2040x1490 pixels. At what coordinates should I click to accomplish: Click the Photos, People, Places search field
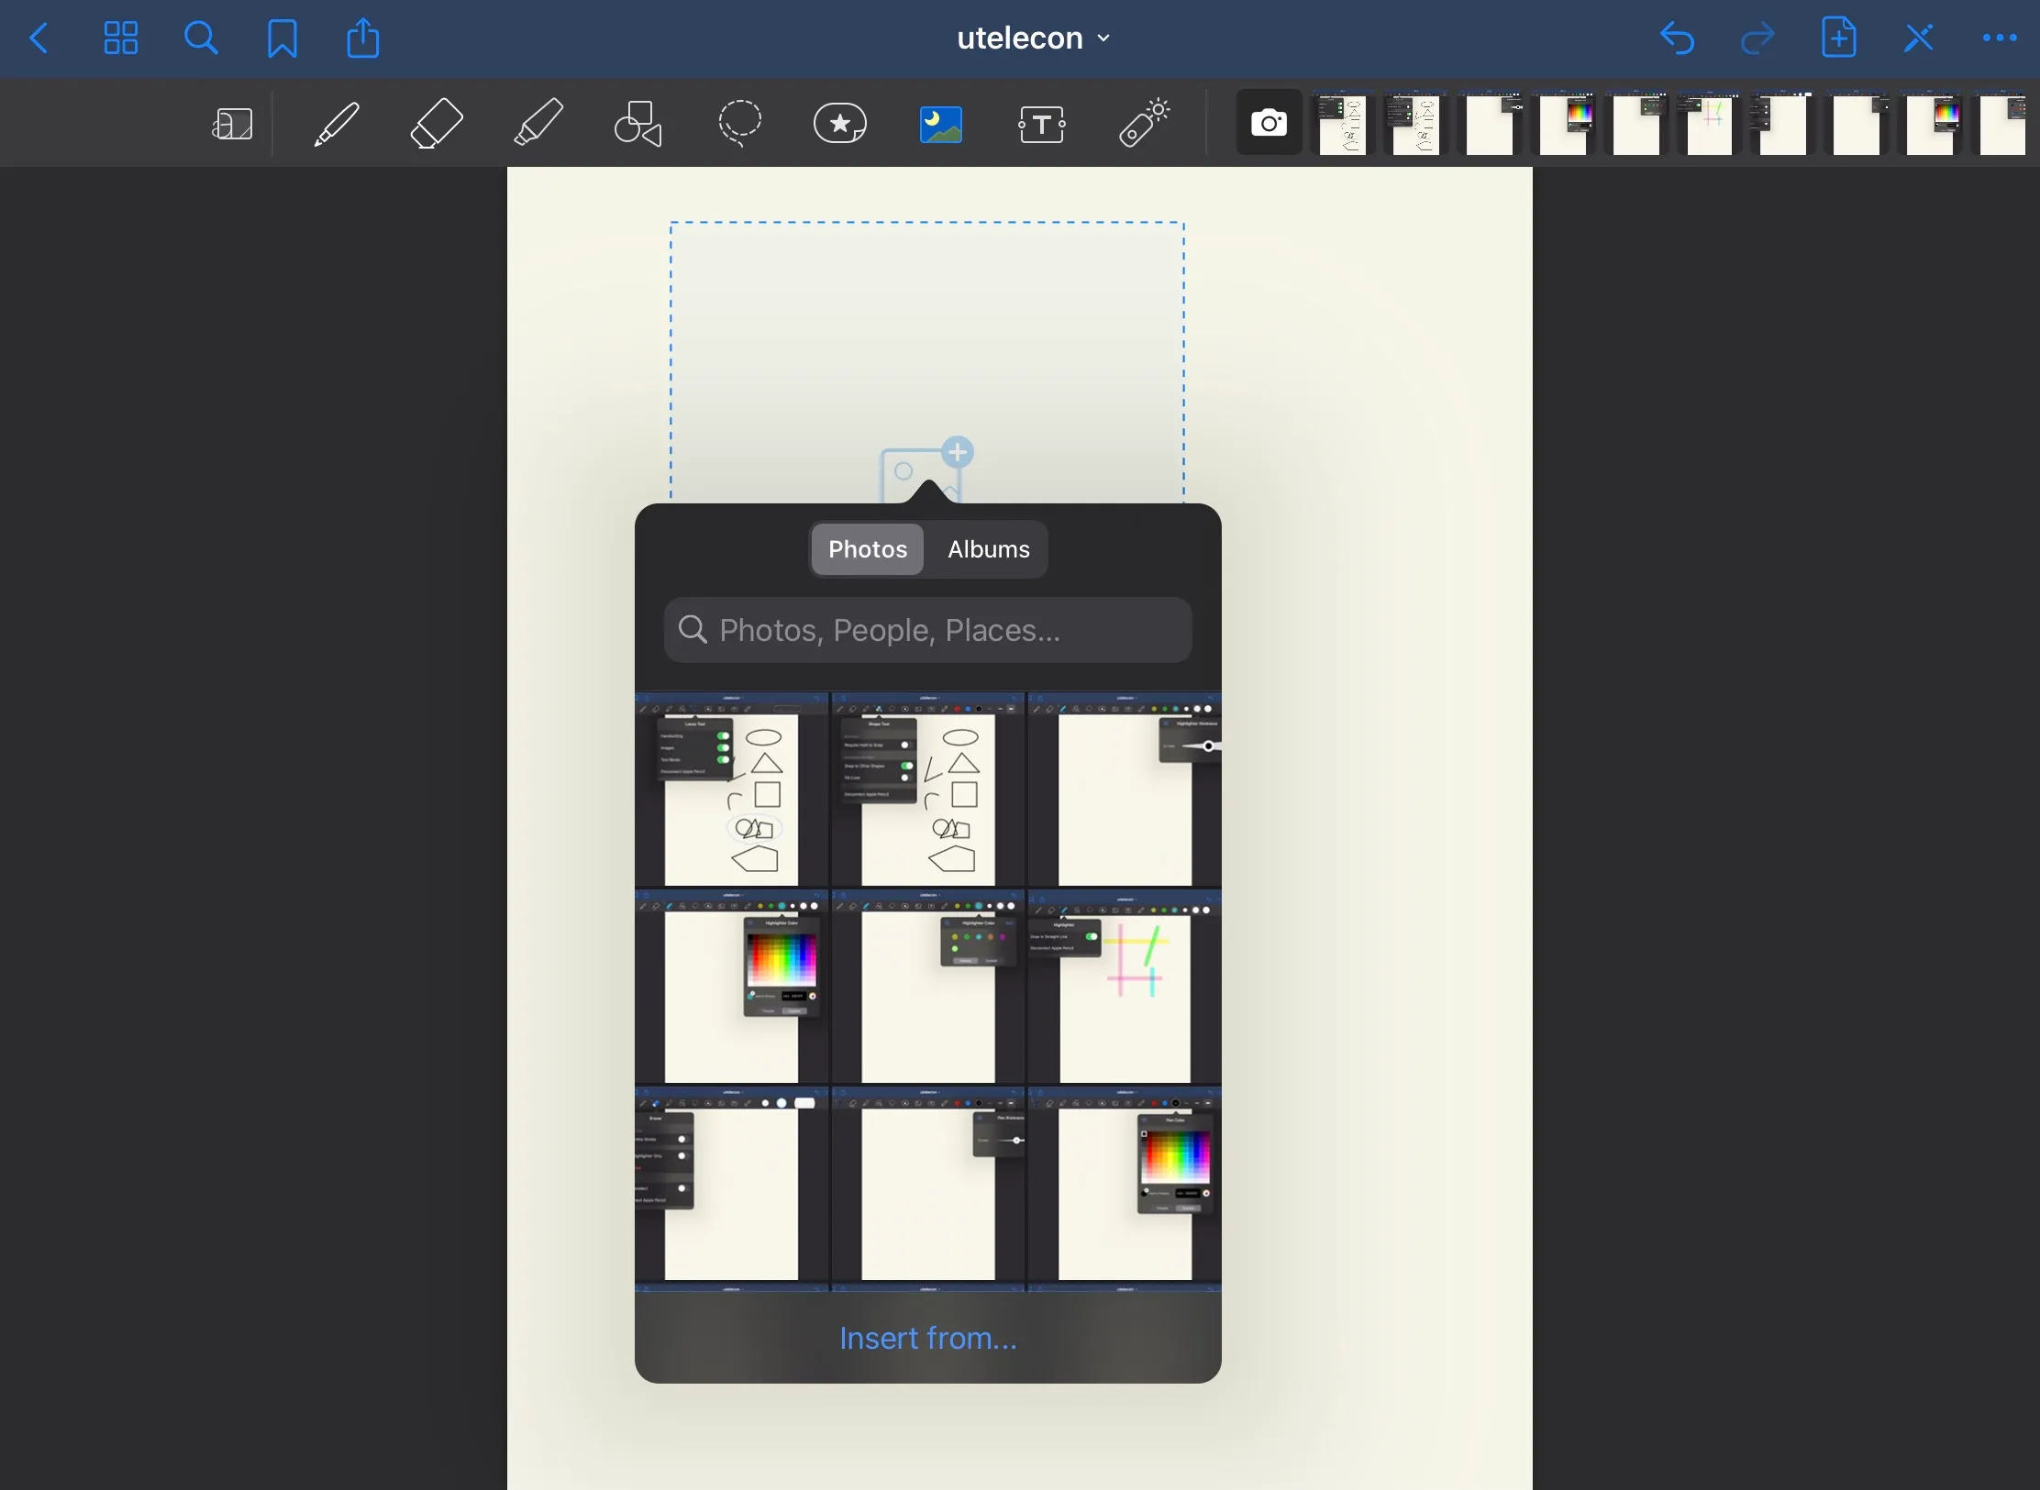(927, 630)
